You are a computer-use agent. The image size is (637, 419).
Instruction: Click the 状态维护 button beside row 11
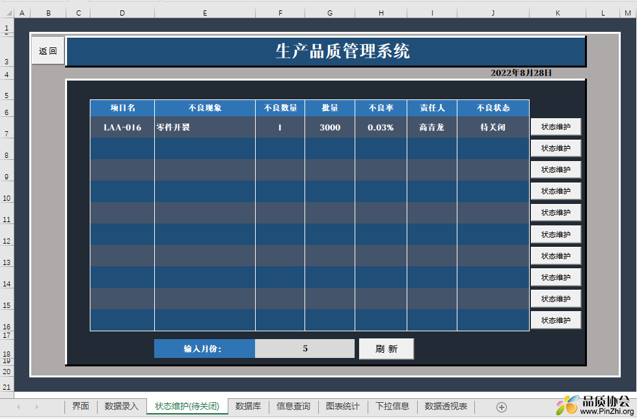556,212
